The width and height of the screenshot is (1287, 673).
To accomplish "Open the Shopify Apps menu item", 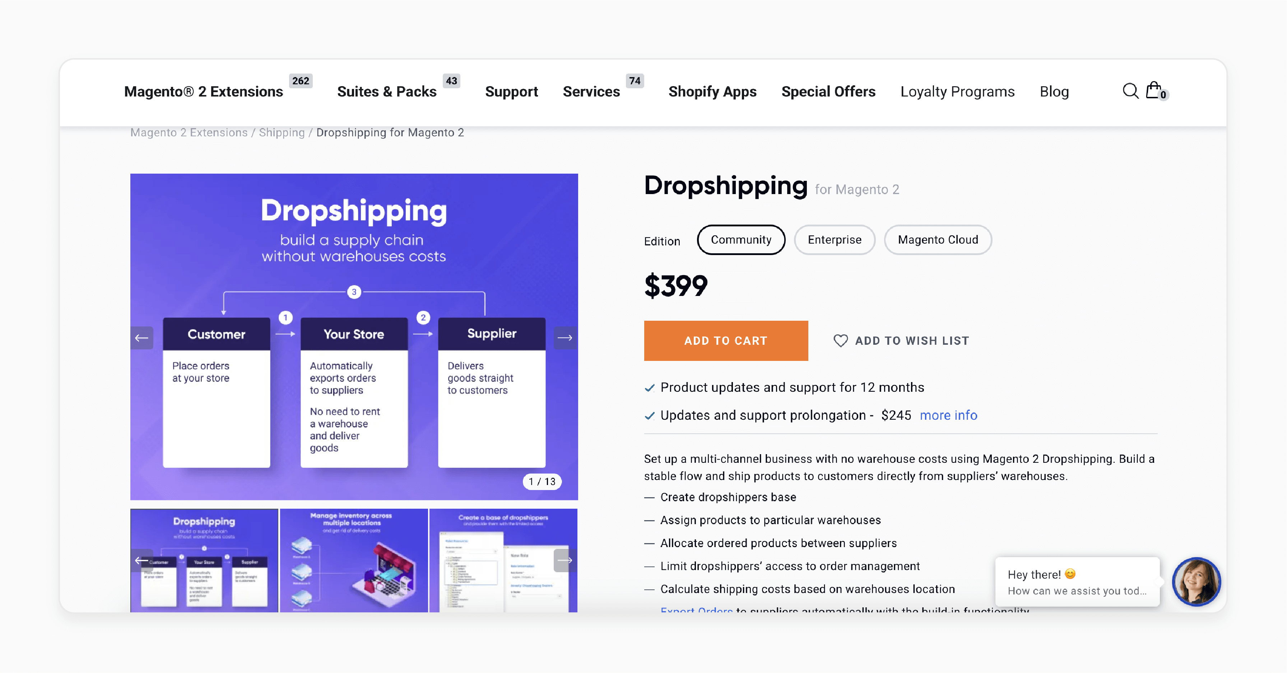I will pyautogui.click(x=713, y=91).
